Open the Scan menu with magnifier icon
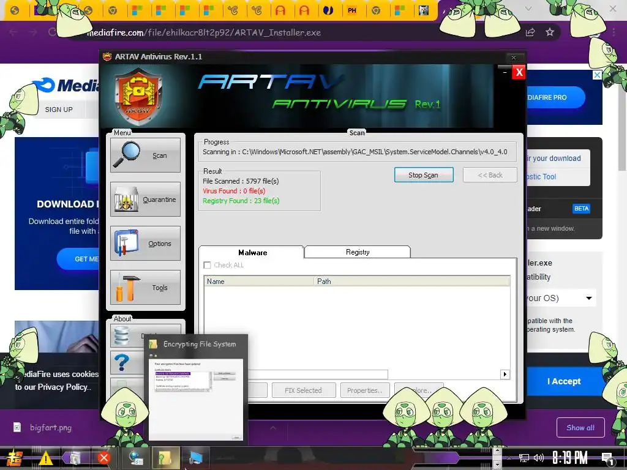The height and width of the screenshot is (470, 627). click(x=145, y=155)
